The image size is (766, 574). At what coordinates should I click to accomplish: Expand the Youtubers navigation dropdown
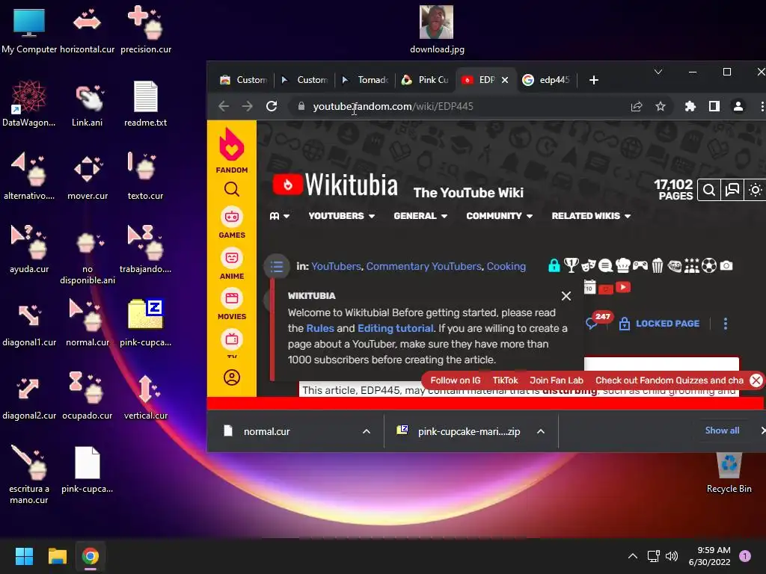(x=341, y=216)
